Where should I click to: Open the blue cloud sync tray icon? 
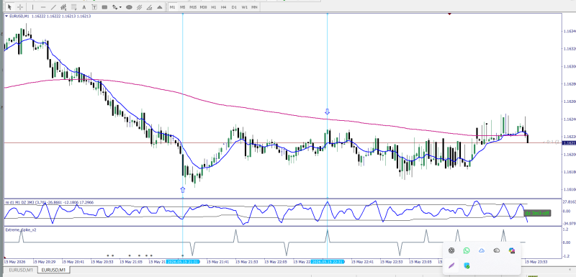(482, 250)
